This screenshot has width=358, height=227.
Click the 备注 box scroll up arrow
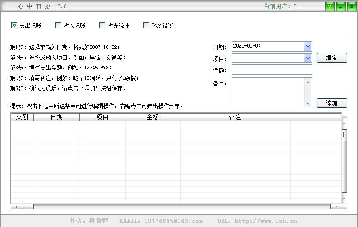308,82
